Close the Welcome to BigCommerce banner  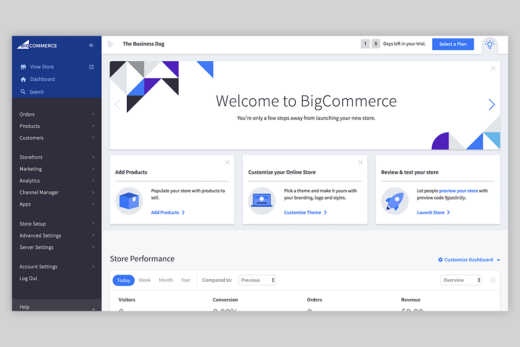(493, 68)
